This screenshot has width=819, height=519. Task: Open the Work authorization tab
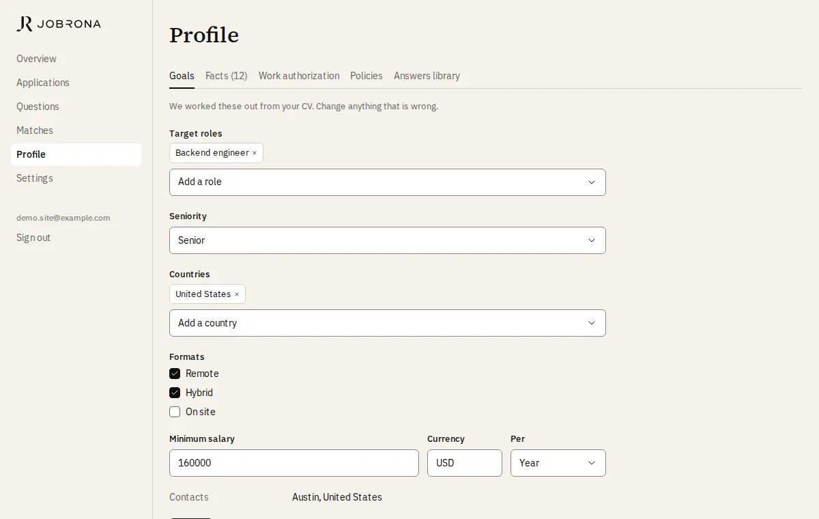point(299,76)
